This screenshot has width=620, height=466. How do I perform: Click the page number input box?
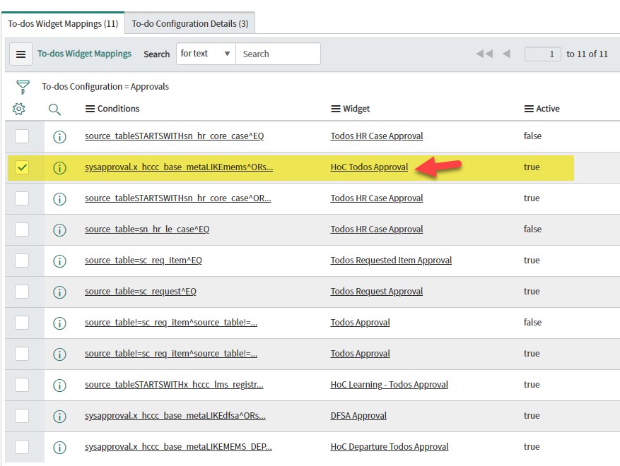542,54
